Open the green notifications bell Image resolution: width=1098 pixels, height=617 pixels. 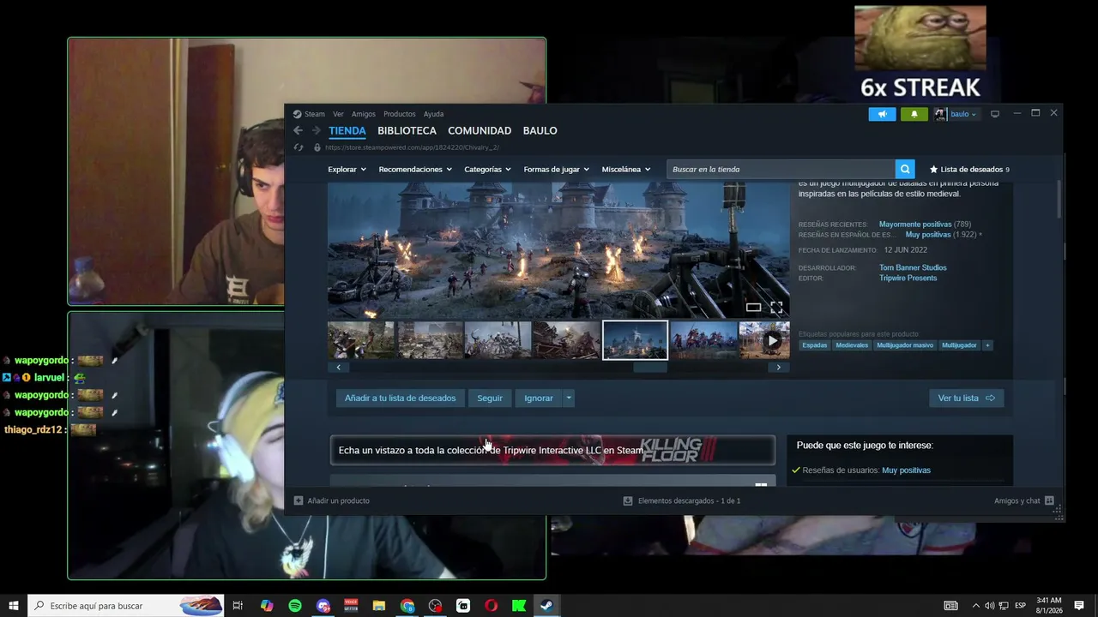click(914, 114)
